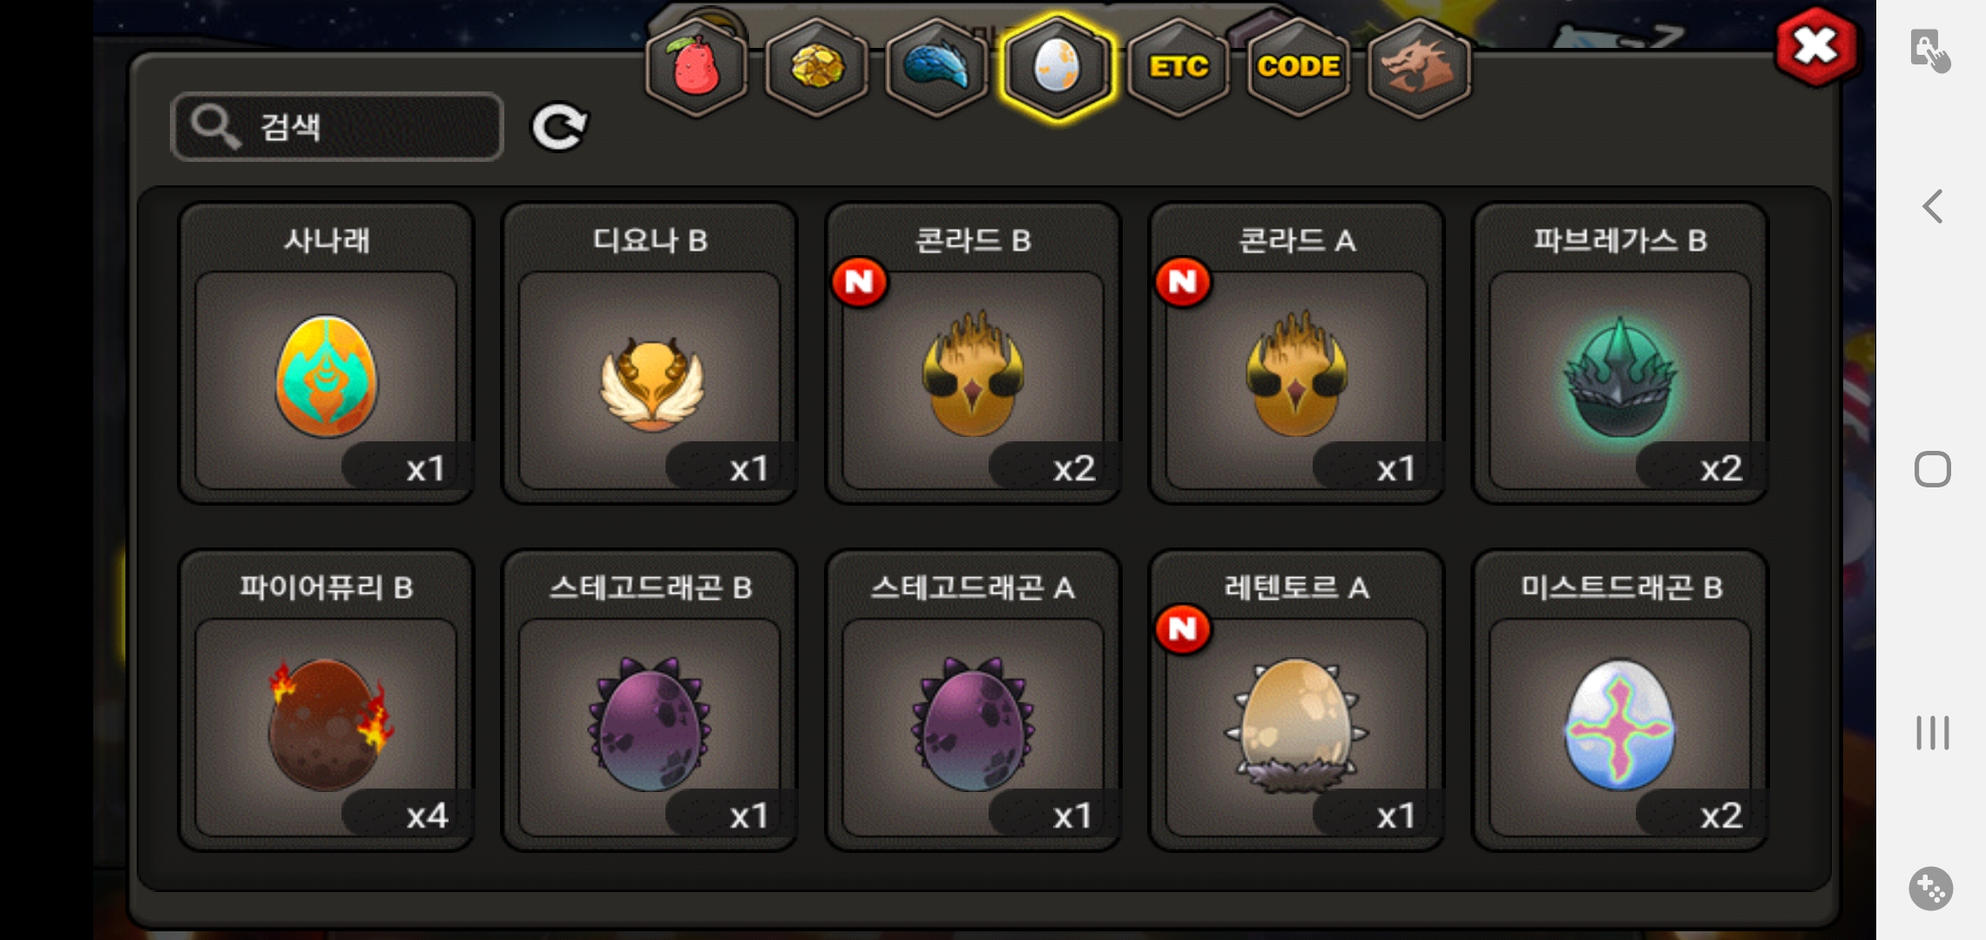Open the fruit food category tab

pos(696,68)
